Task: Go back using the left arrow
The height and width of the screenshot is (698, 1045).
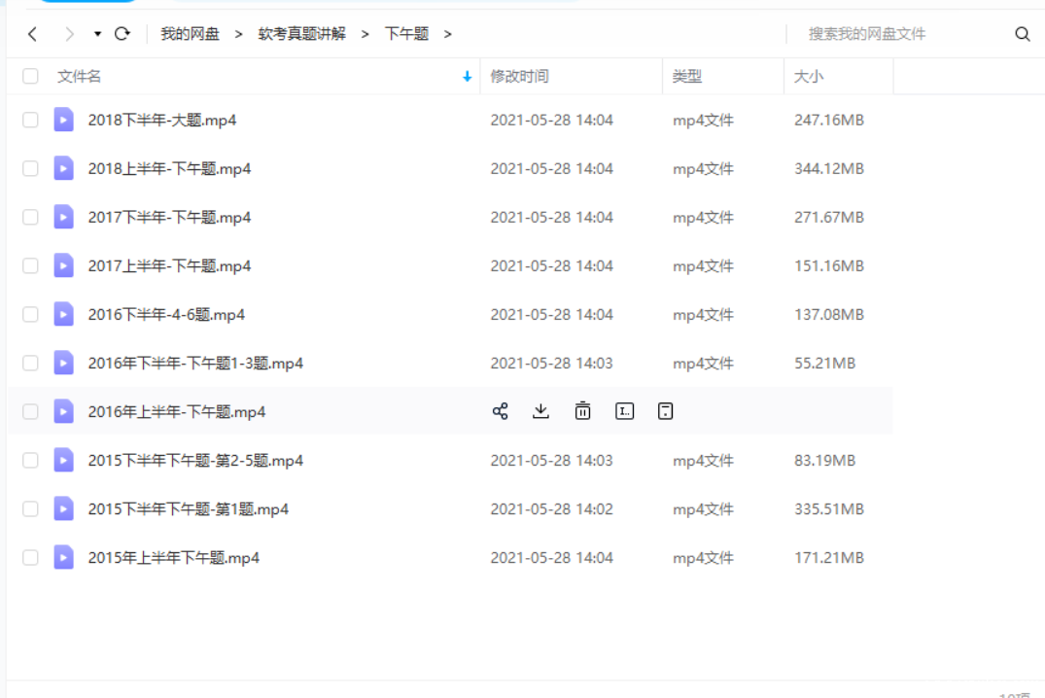Action: click(x=33, y=34)
